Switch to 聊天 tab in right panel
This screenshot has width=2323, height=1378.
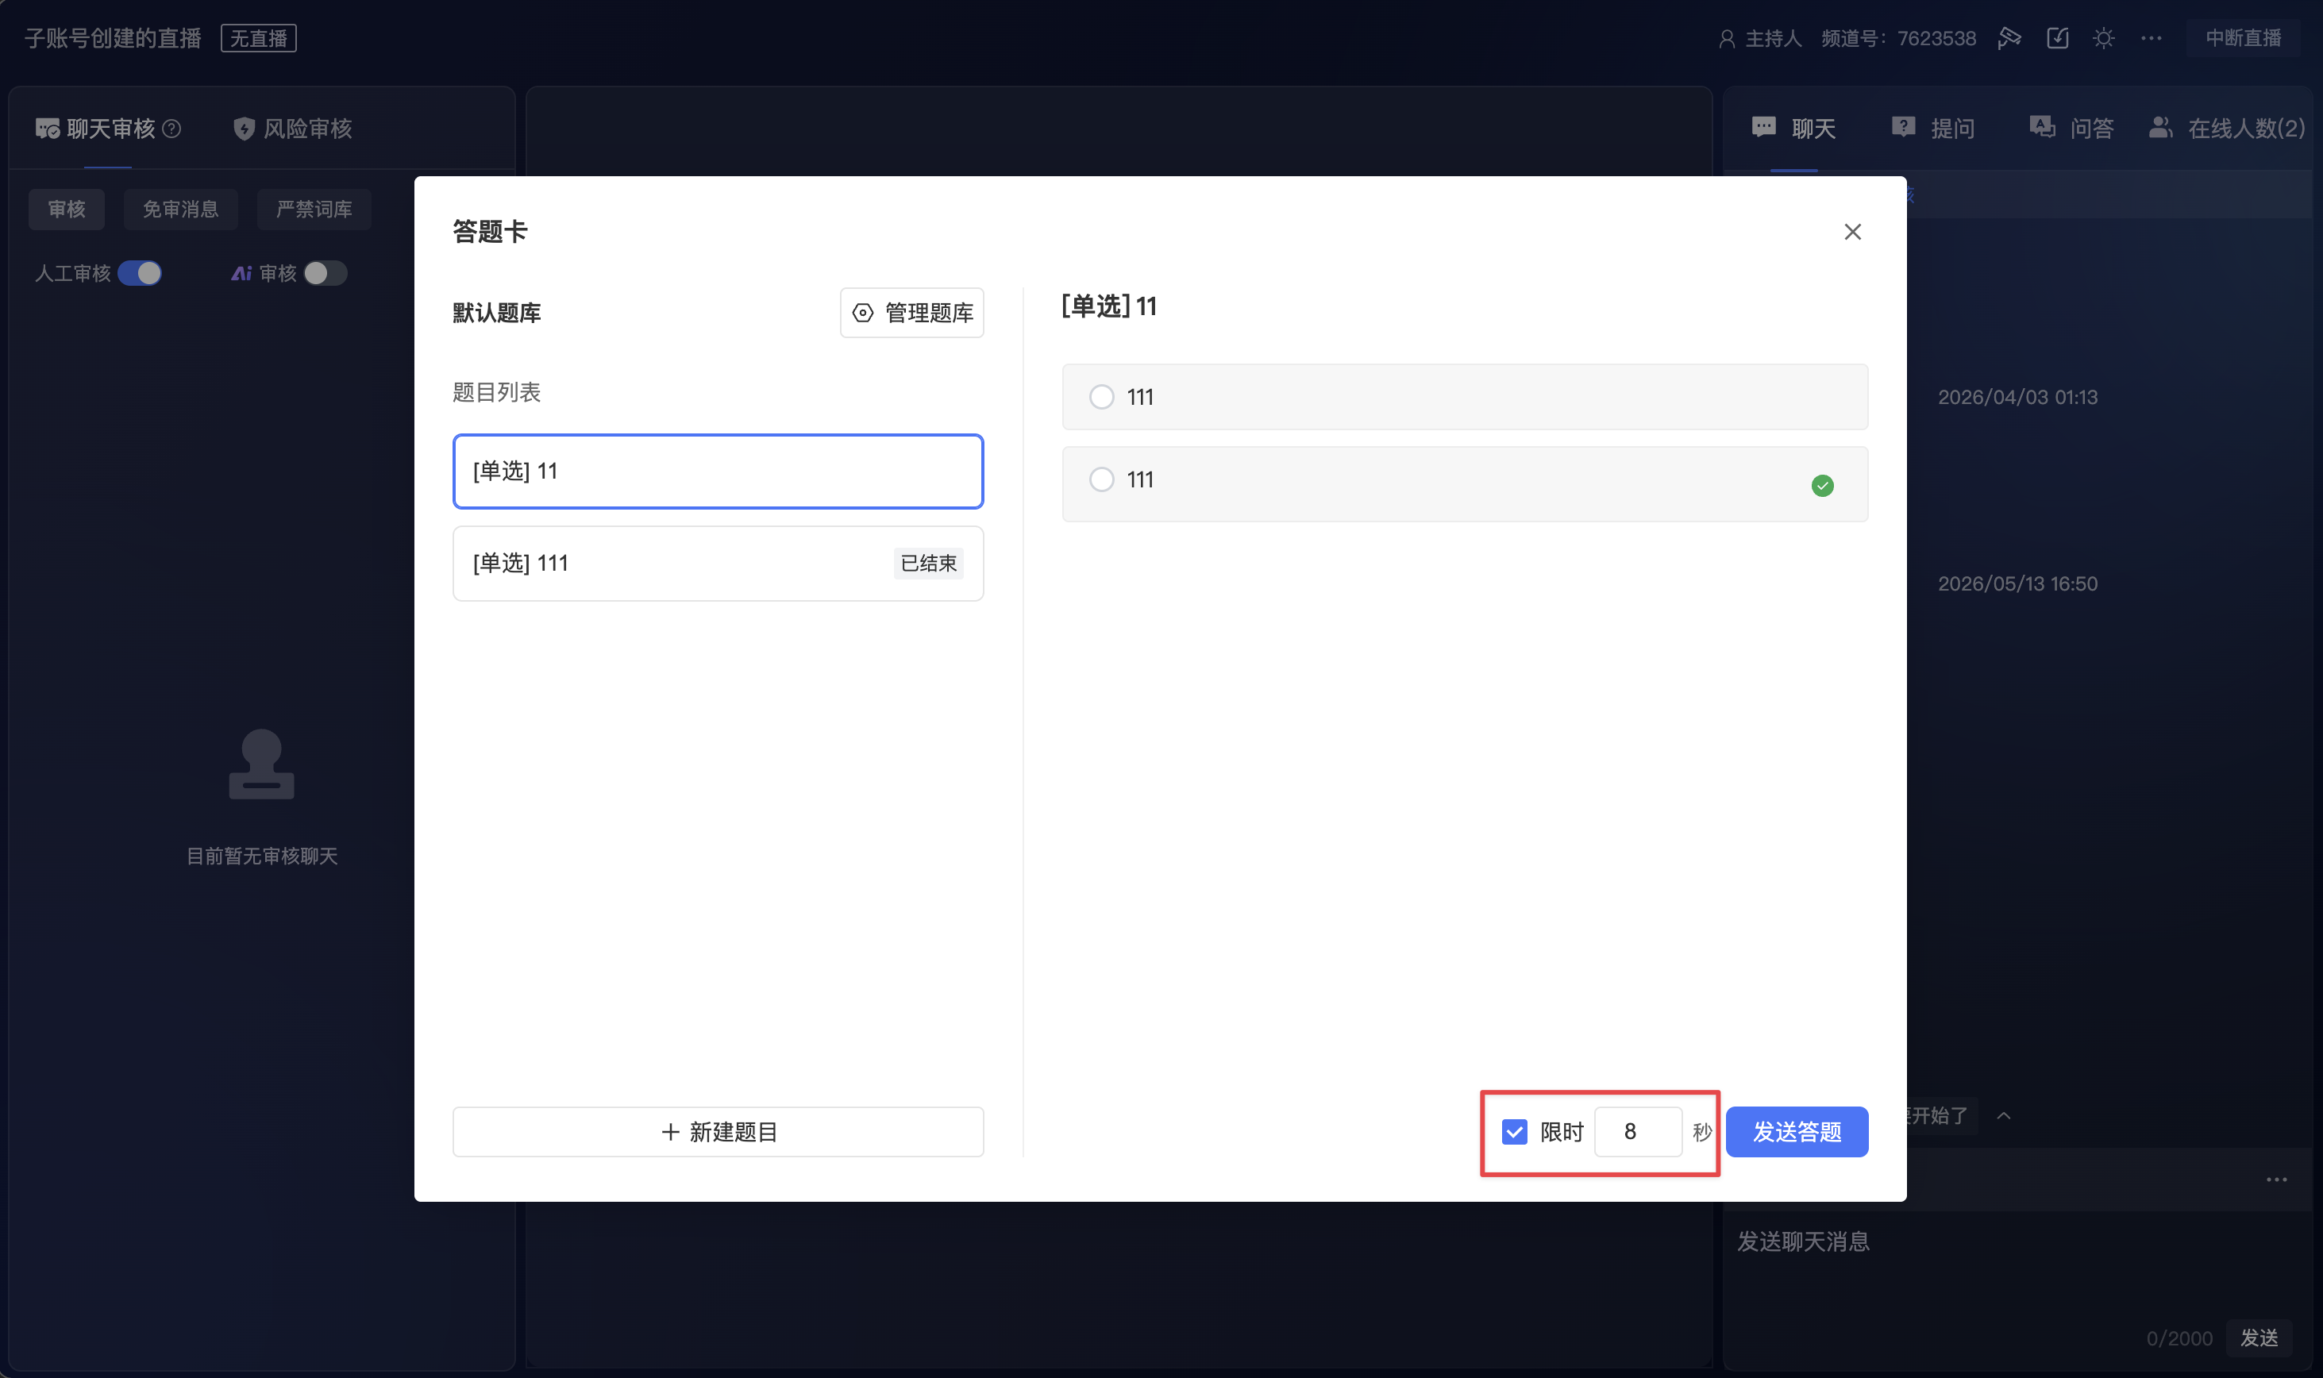coord(1793,129)
